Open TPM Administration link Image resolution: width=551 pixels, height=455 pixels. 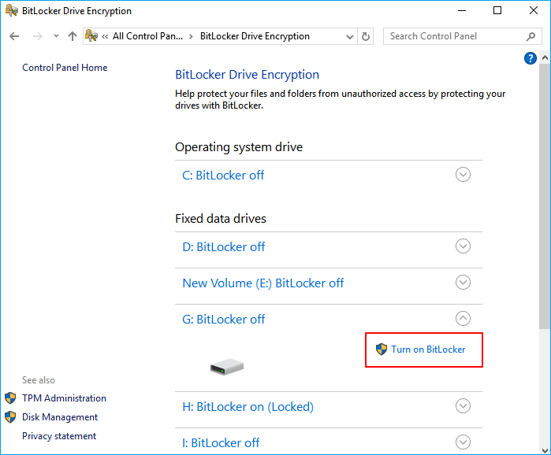pos(64,398)
